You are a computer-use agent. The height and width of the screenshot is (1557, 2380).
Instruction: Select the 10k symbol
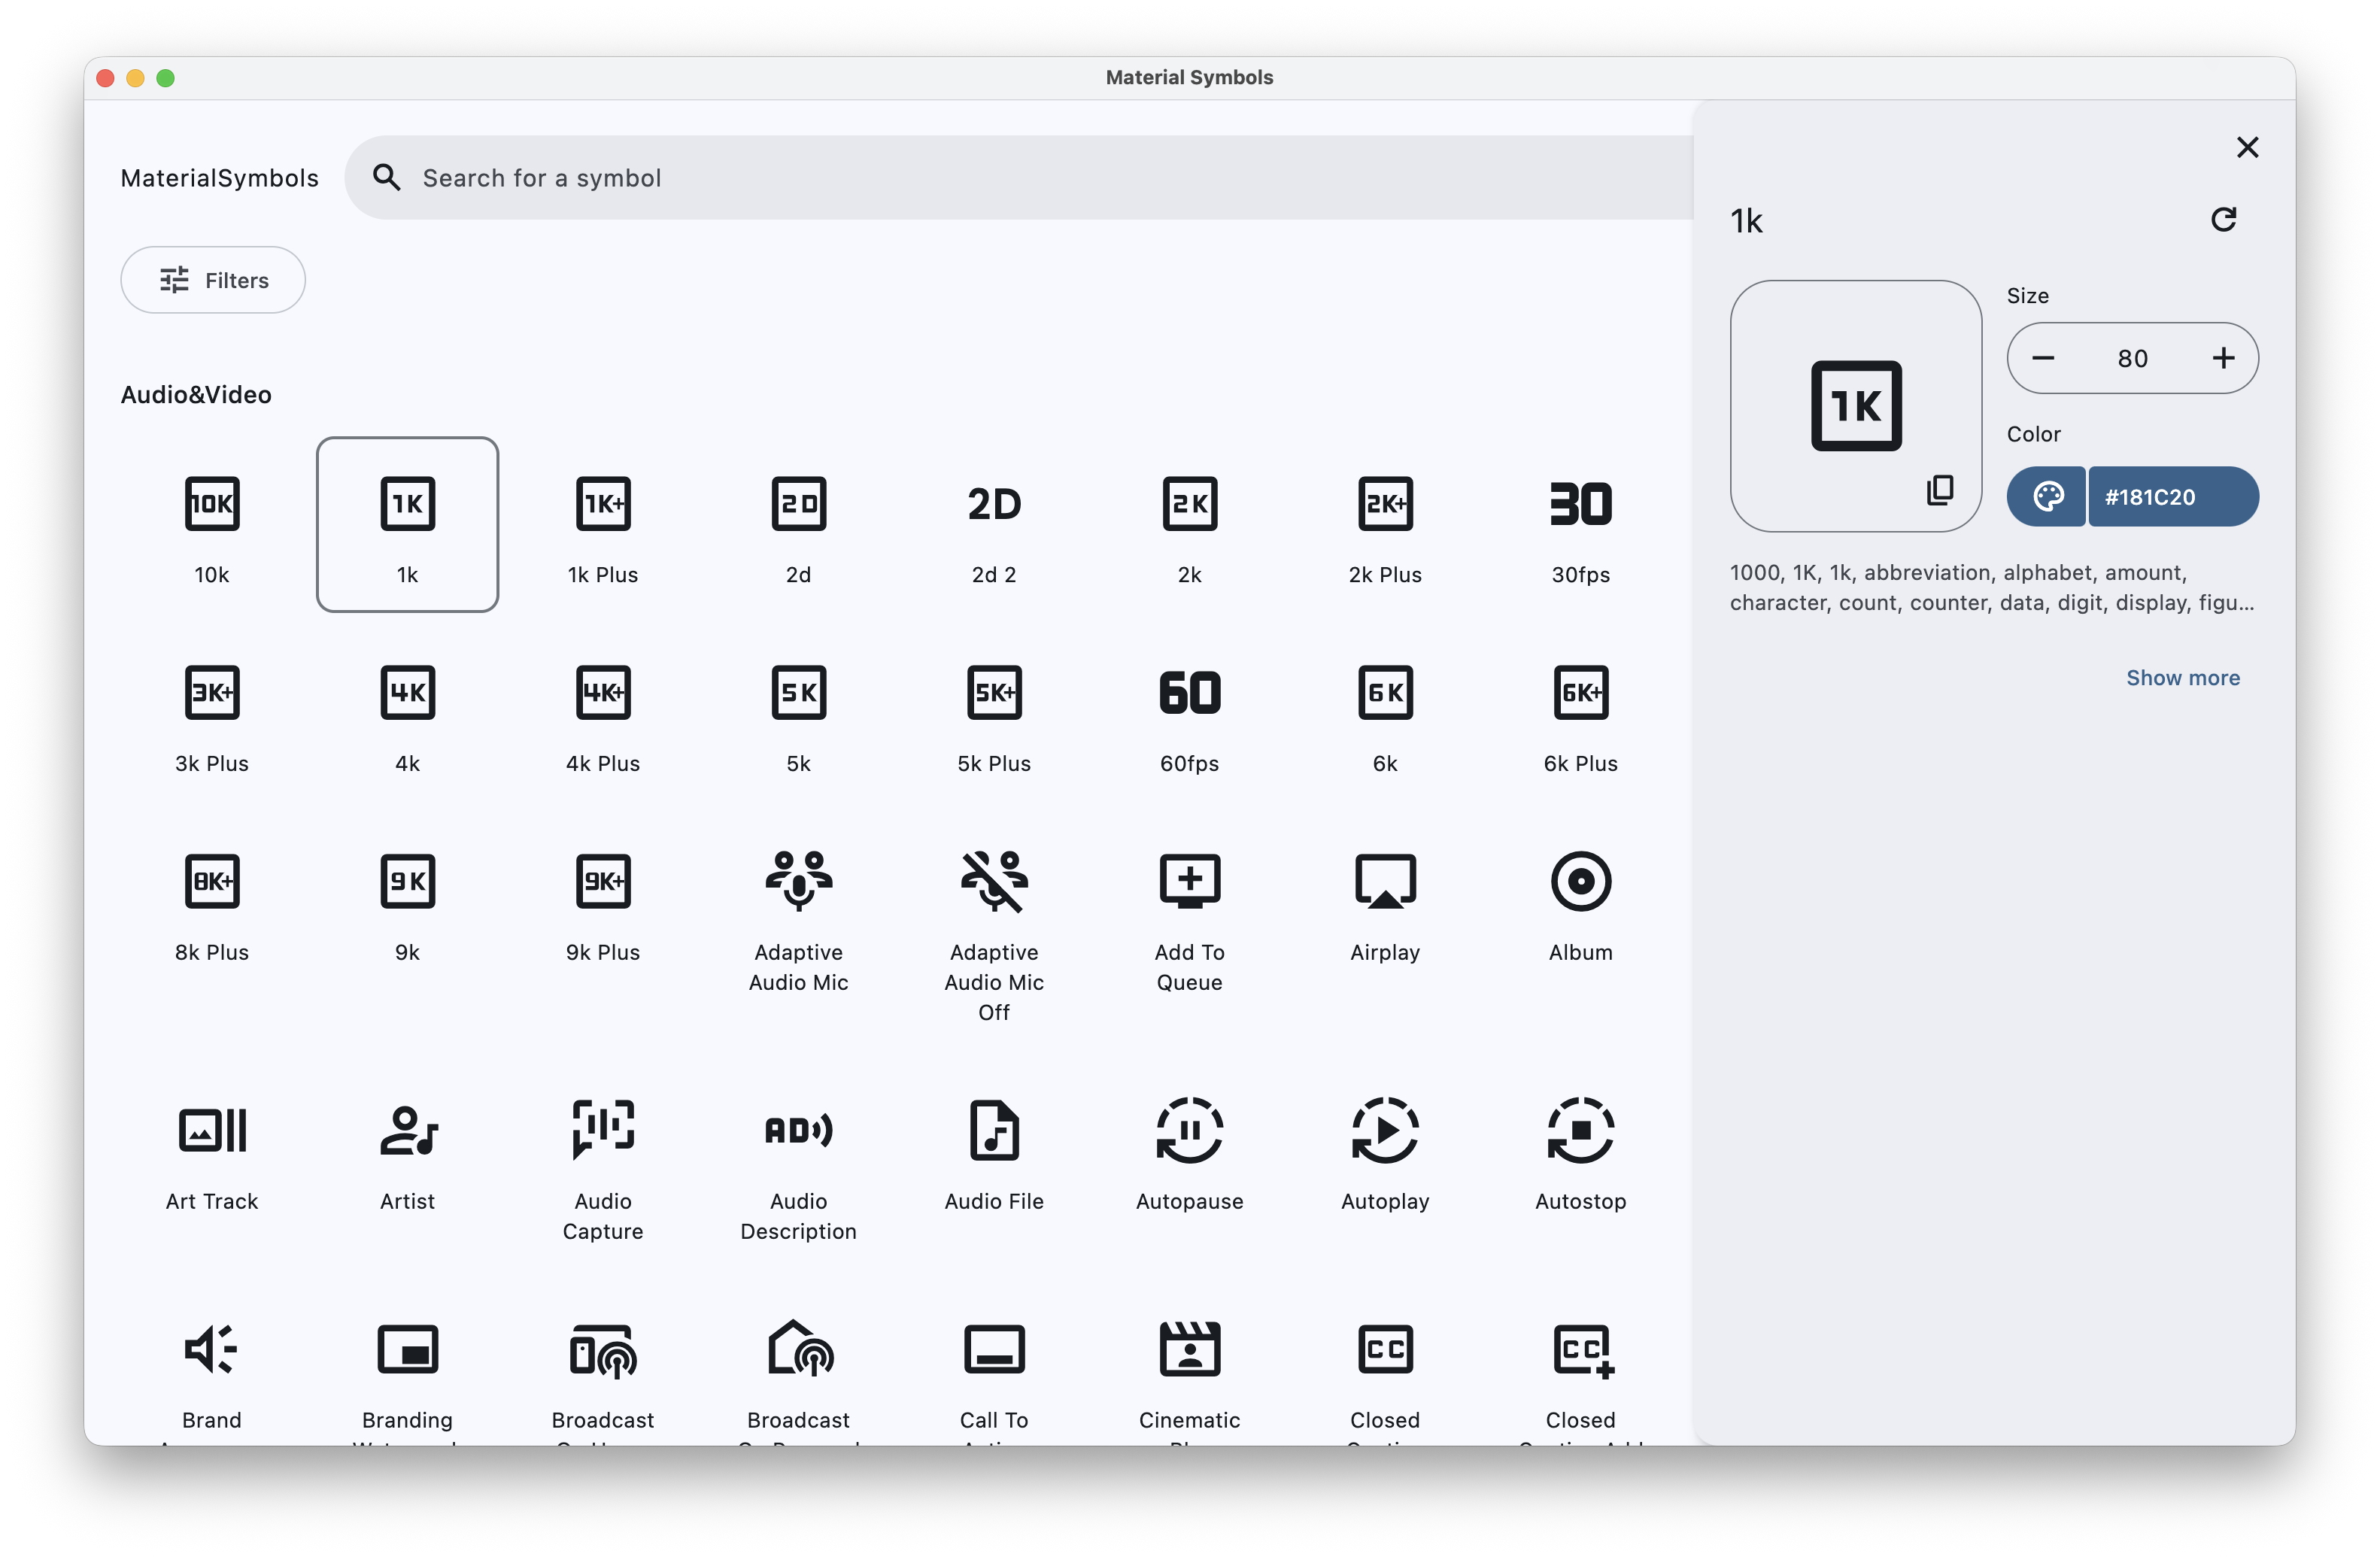[x=212, y=524]
